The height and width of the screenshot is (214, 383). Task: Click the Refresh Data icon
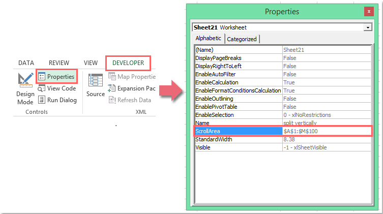[112, 100]
